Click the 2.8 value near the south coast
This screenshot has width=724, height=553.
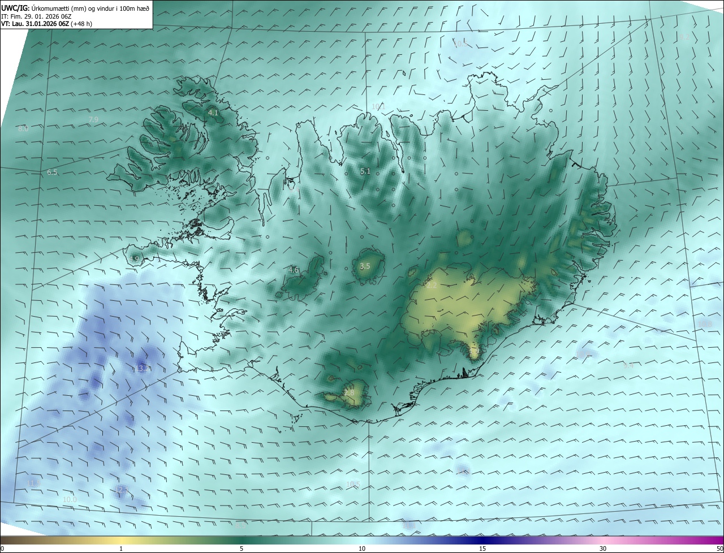point(349,392)
